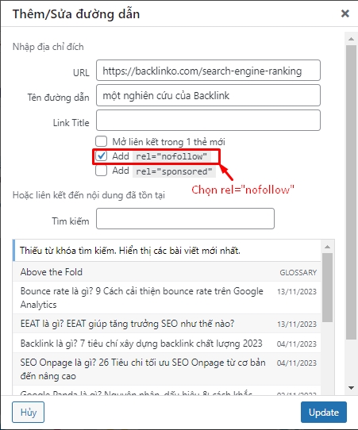Select the SEO Onpage là gì? article
The height and width of the screenshot is (430, 358).
click(167, 369)
